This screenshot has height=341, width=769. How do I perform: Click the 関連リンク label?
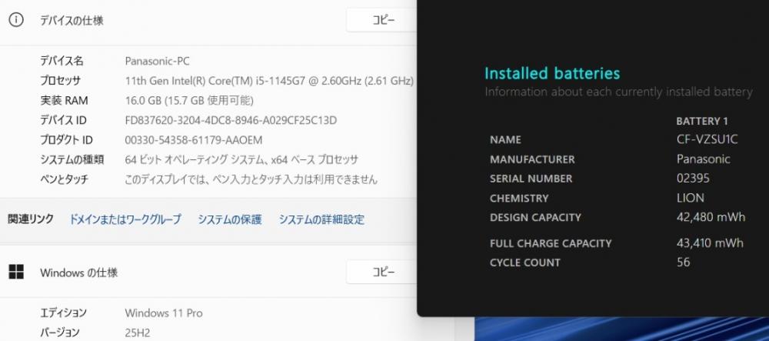31,219
